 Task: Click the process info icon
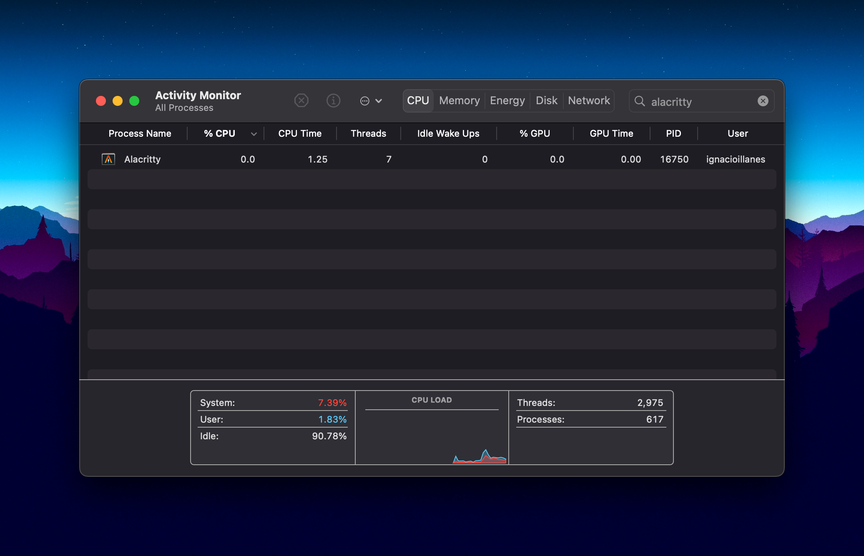pos(333,101)
